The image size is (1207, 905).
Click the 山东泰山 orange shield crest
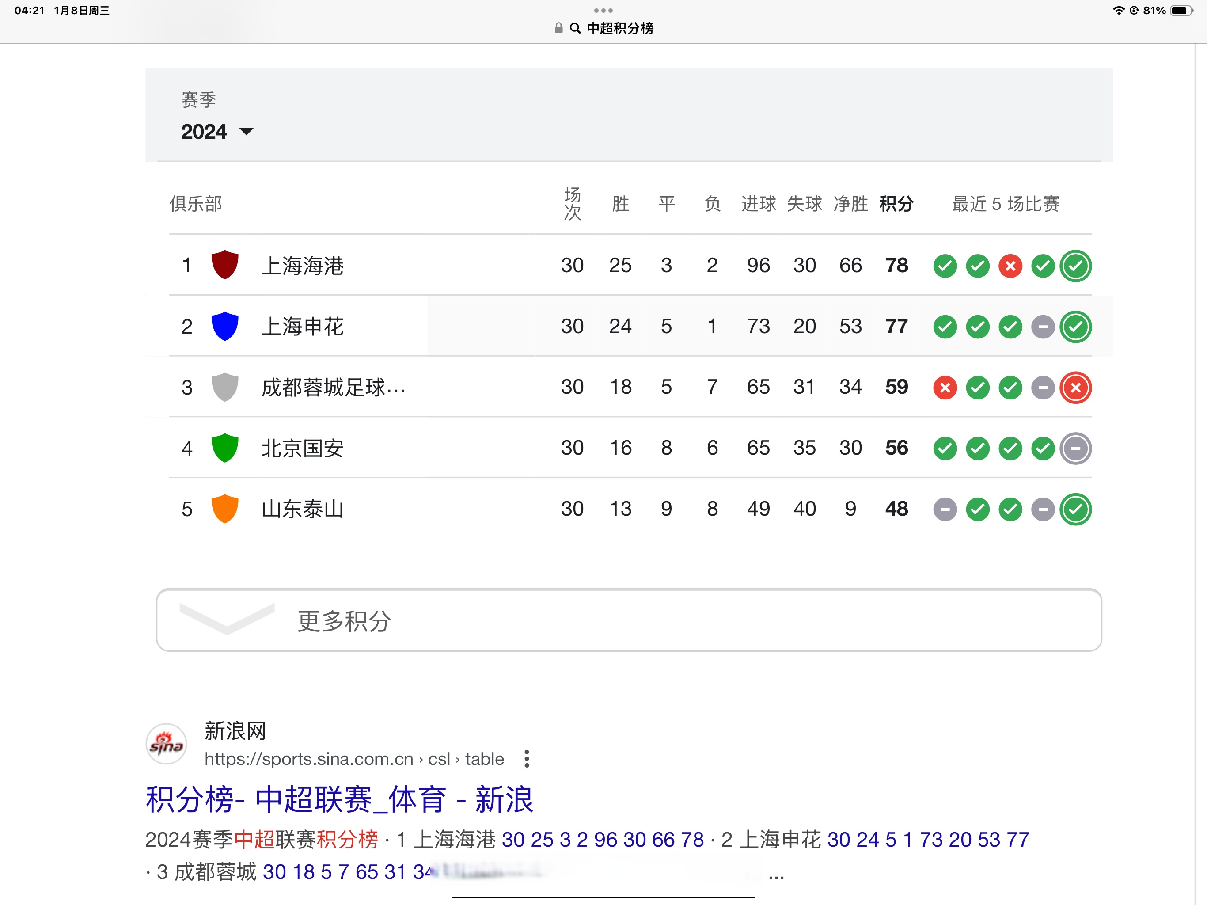pyautogui.click(x=225, y=509)
